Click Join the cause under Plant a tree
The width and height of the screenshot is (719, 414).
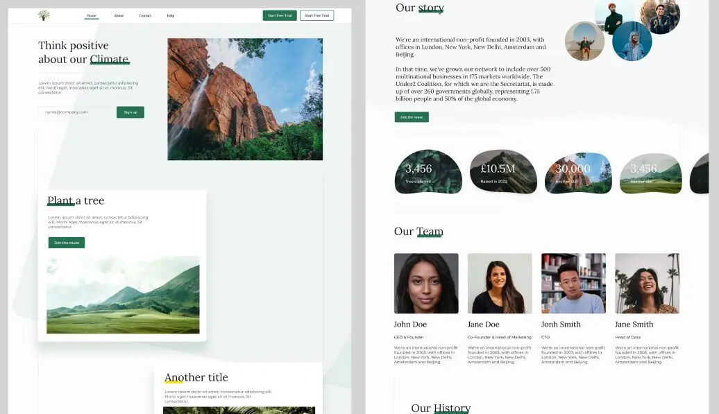66,242
